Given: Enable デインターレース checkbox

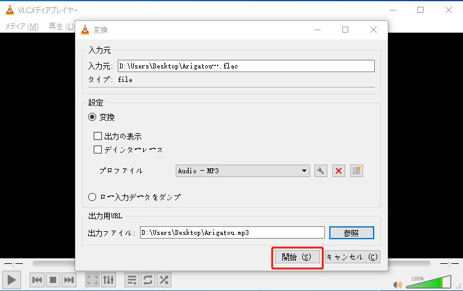Looking at the screenshot, I should [x=97, y=149].
